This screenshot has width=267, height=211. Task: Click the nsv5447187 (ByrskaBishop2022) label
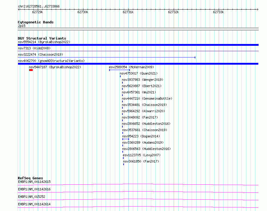pyautogui.click(x=55, y=67)
